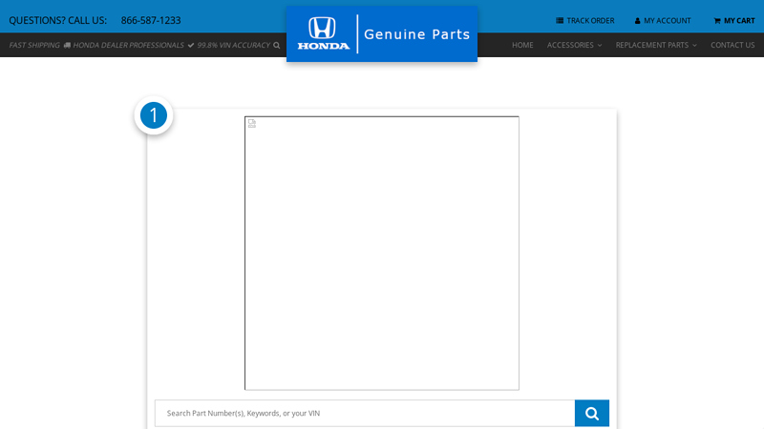The image size is (764, 429).
Task: Expand the Accessories menu
Action: (575, 45)
